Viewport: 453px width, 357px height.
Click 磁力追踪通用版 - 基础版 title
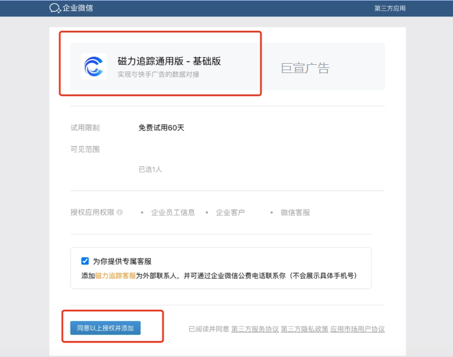[x=170, y=61]
